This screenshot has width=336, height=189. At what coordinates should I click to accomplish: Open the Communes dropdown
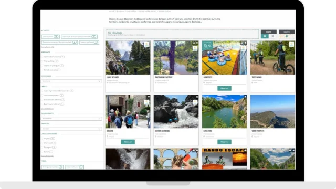click(x=71, y=81)
